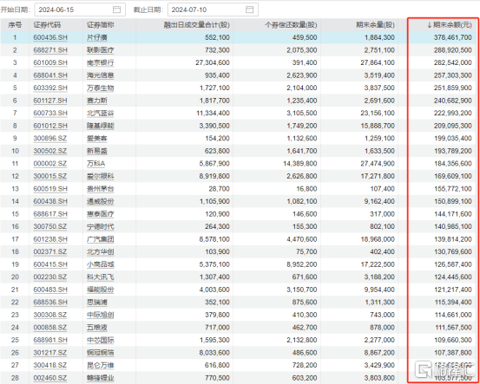The height and width of the screenshot is (384, 480).
Task: Open the 南京银行 stock name link
Action: point(100,62)
